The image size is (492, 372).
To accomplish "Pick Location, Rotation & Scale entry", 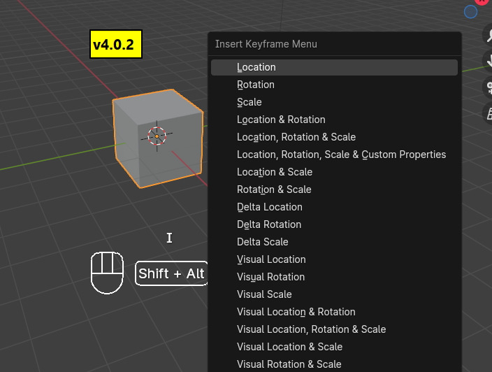I will coord(334,137).
